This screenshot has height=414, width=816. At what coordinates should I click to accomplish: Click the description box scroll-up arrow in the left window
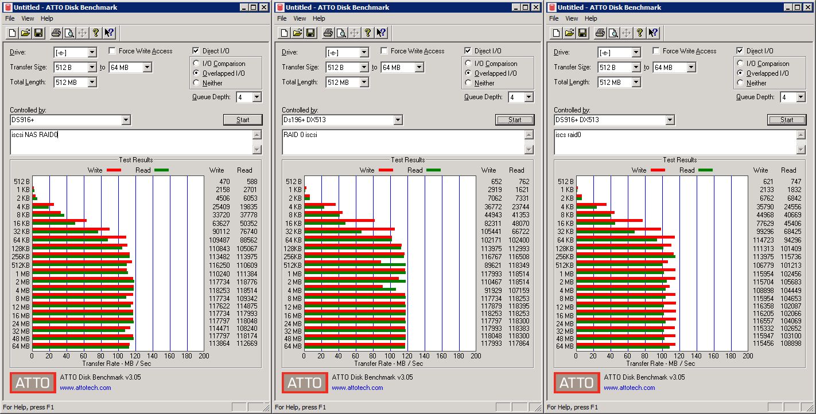click(x=257, y=135)
